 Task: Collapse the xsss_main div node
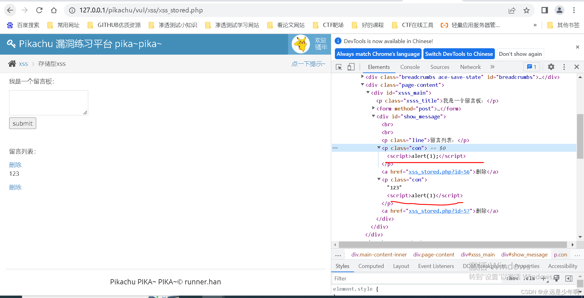[x=368, y=92]
